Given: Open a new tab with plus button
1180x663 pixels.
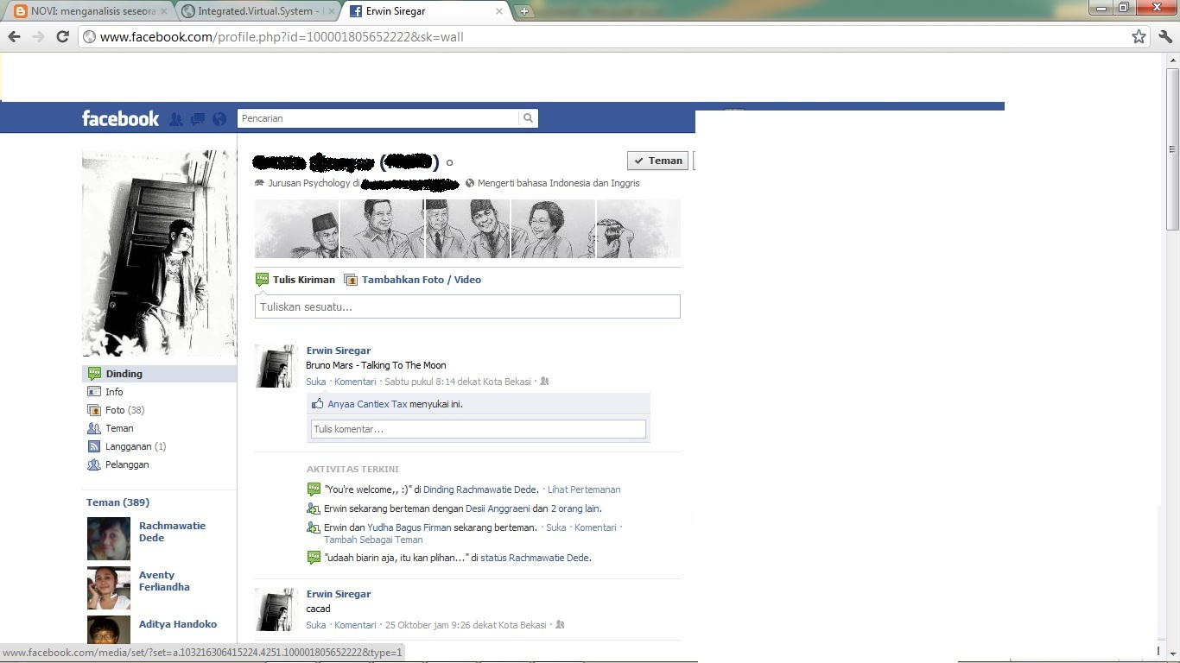Looking at the screenshot, I should click(523, 11).
